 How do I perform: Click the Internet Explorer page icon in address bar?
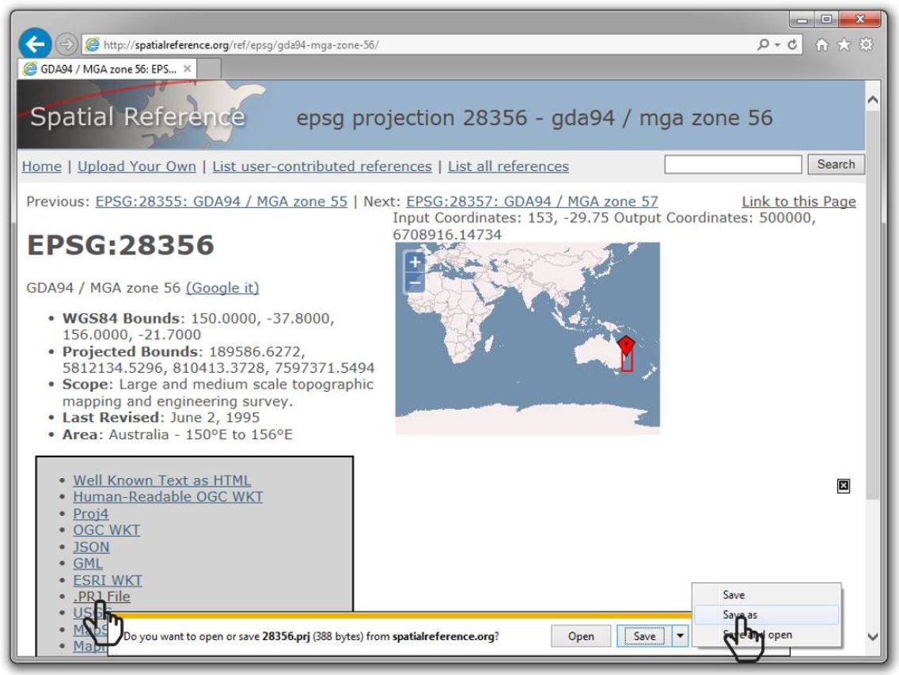click(x=92, y=44)
